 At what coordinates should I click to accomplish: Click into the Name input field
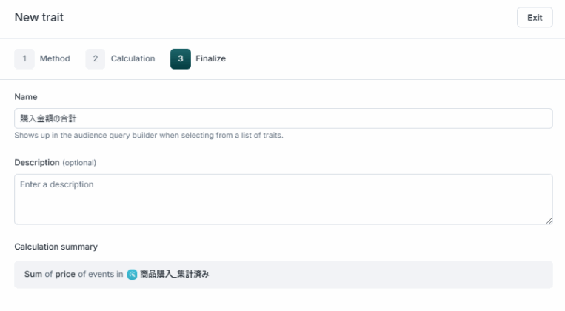point(283,118)
